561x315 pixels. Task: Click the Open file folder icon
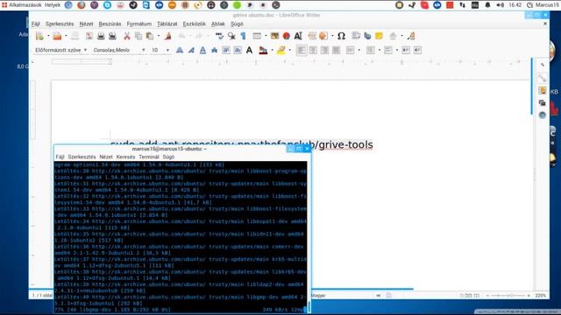(x=57, y=36)
